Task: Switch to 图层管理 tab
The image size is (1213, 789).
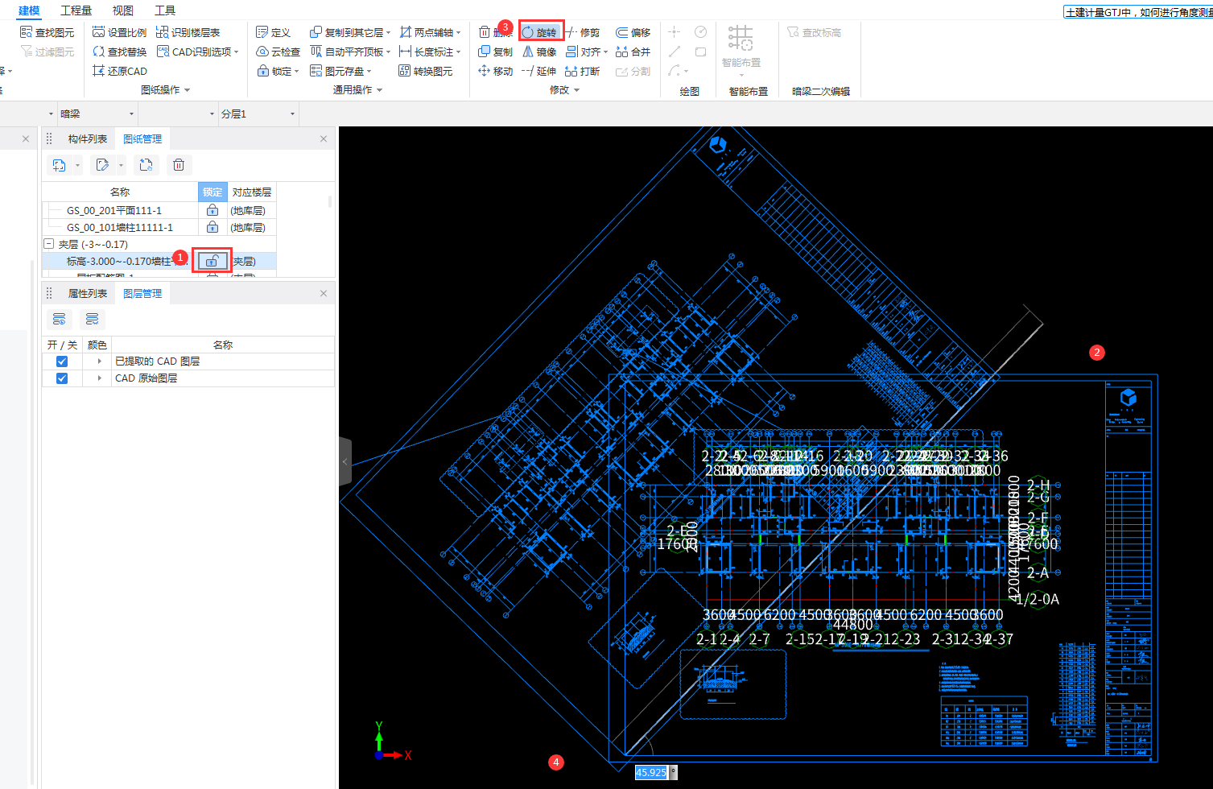Action: [x=142, y=293]
